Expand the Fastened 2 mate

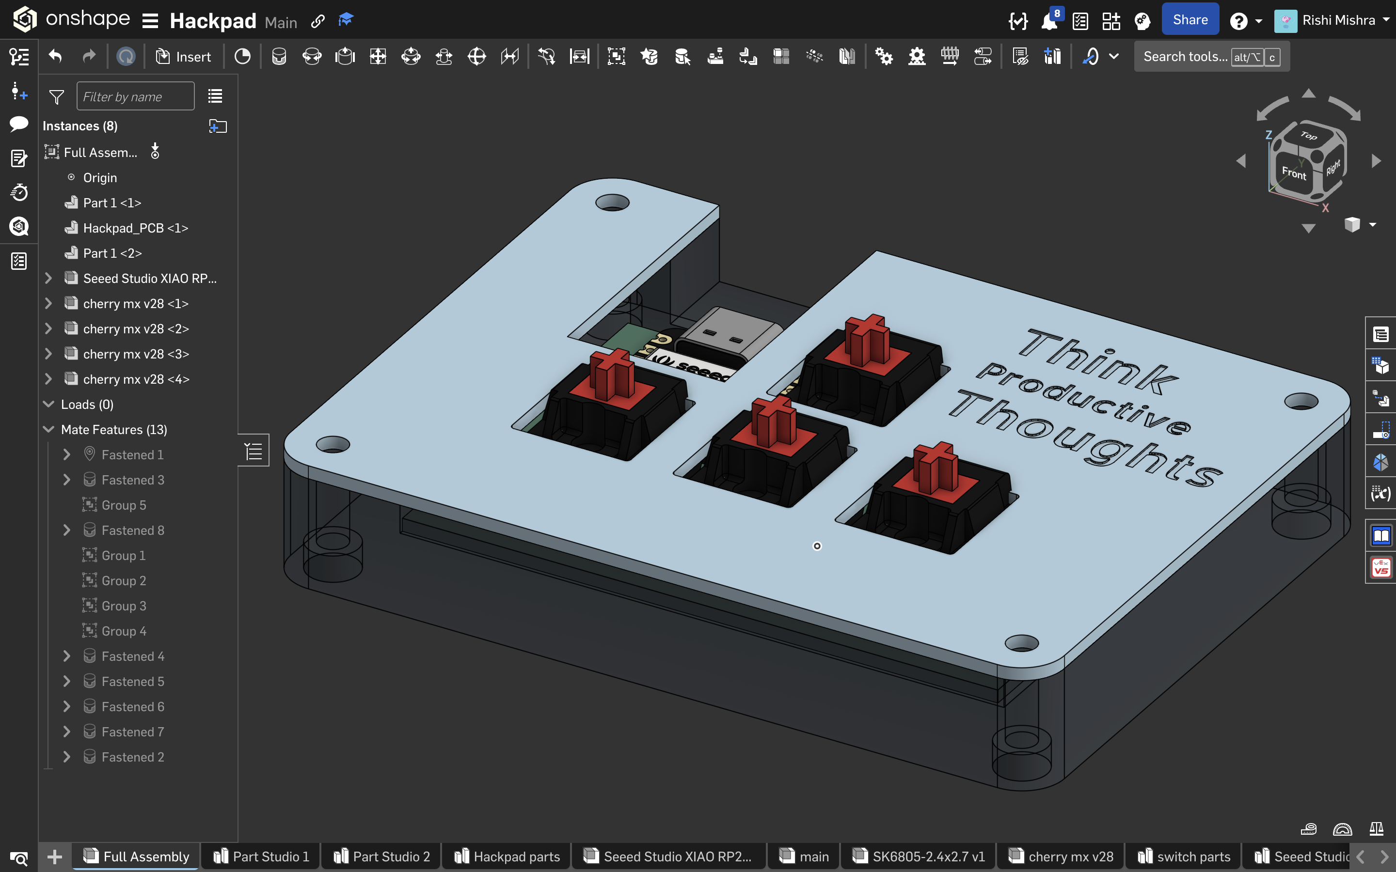pos(66,757)
